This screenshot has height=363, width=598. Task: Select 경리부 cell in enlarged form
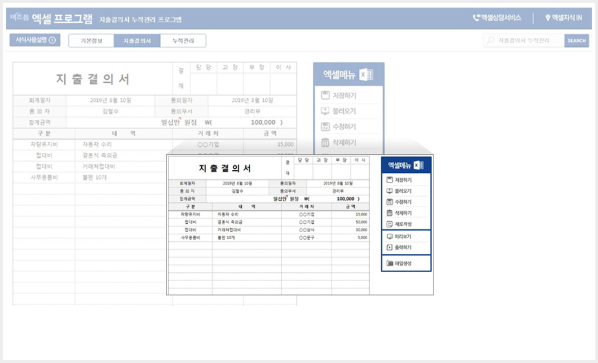(338, 191)
